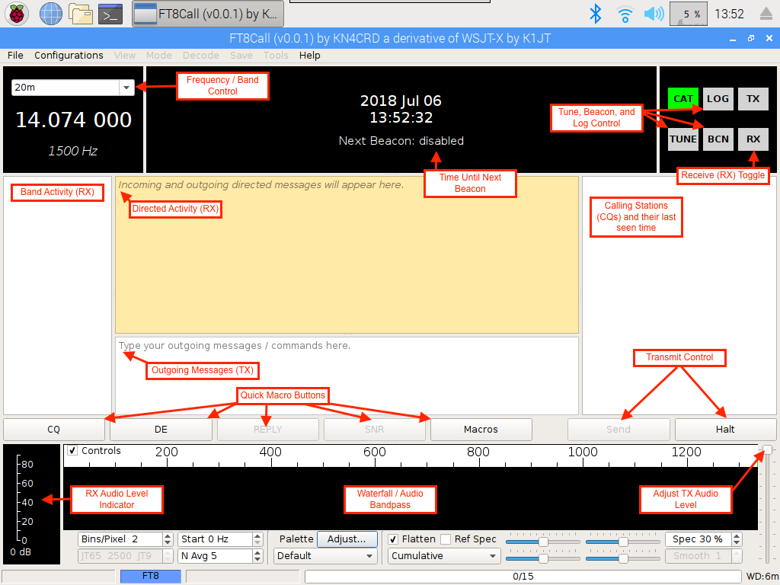Image resolution: width=780 pixels, height=585 pixels.
Task: Click the upper left waterfall gain slider
Action: [x=542, y=542]
